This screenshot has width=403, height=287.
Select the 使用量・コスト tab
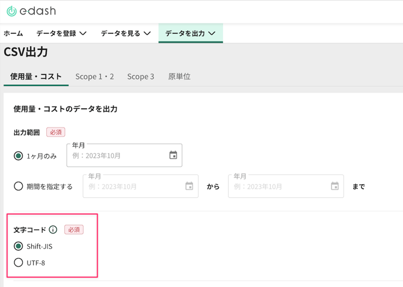click(36, 76)
